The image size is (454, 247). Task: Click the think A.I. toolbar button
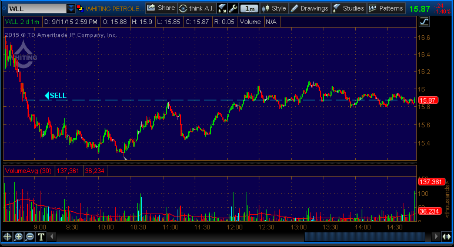click(196, 8)
